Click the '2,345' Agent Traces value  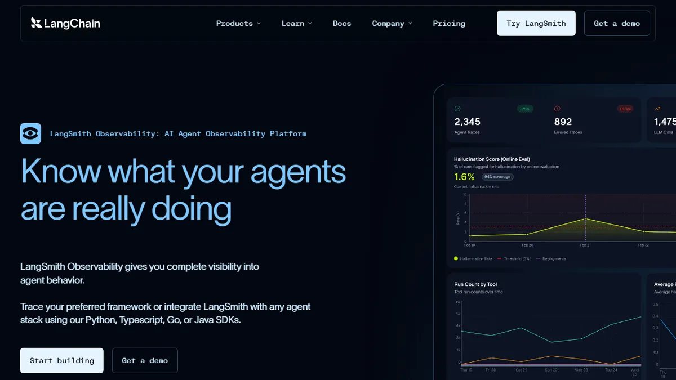[x=468, y=122]
